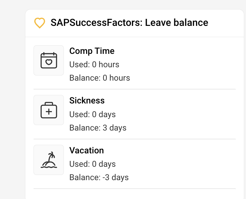Click divider line between Sickness and Vacation
The height and width of the screenshot is (199, 246).
pyautogui.click(x=134, y=139)
